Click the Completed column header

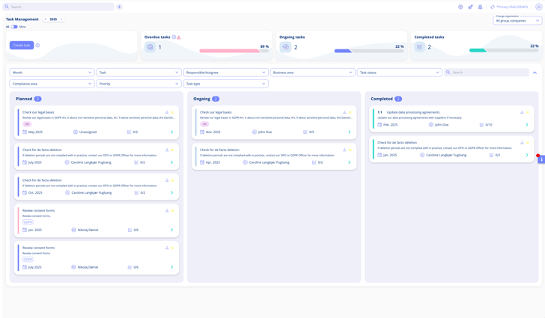coord(382,99)
